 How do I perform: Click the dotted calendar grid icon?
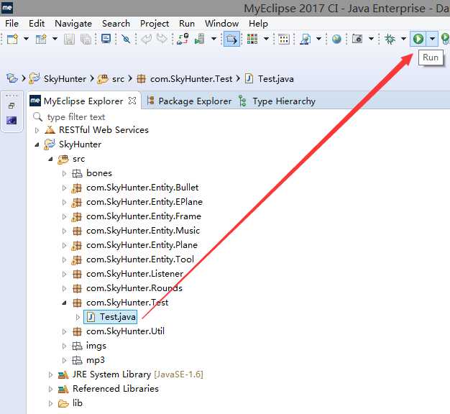[284, 39]
